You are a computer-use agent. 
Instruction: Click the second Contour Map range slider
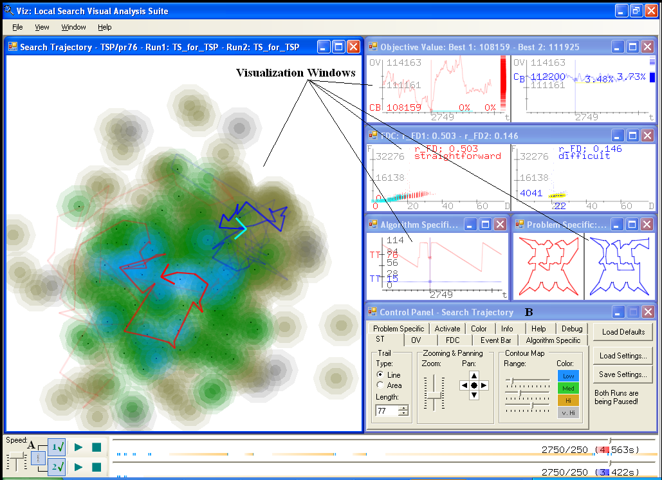click(528, 393)
